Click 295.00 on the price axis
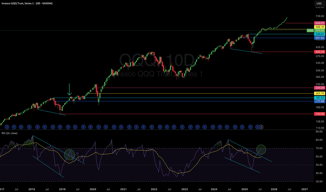 tap(320, 71)
